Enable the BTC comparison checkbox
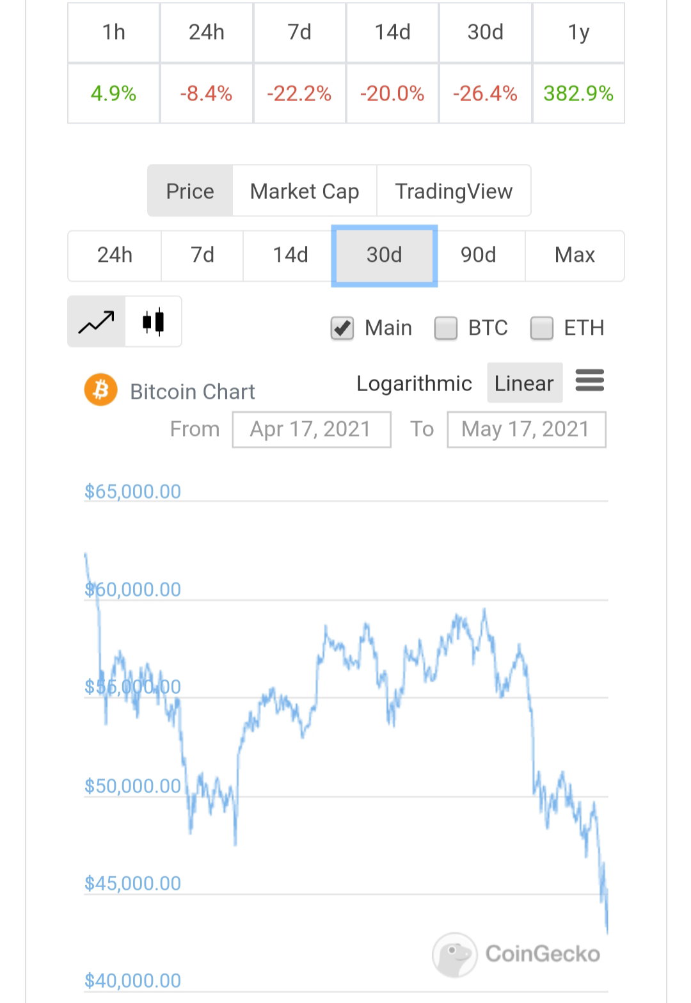Image resolution: width=691 pixels, height=1003 pixels. coord(446,328)
